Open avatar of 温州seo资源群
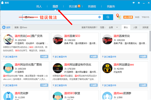Screen dimensions: 151x100 (107, 96)
